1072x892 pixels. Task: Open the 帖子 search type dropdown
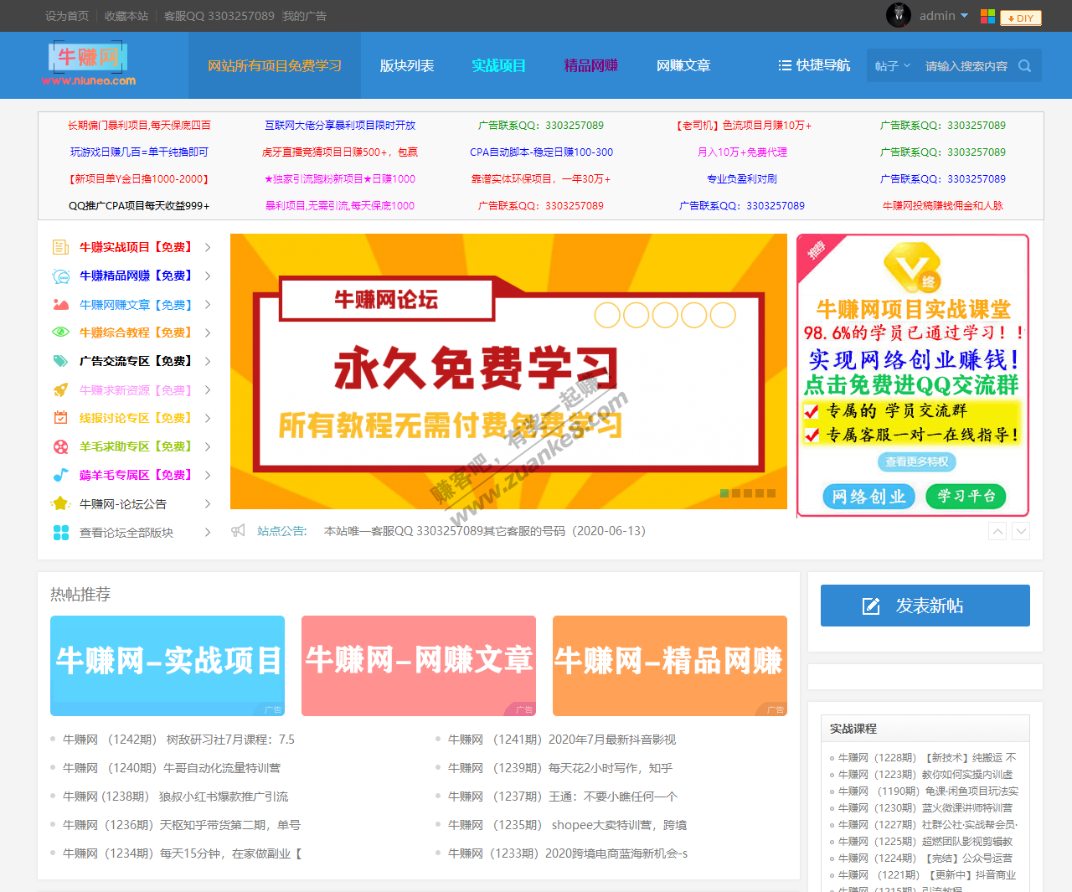pos(893,66)
